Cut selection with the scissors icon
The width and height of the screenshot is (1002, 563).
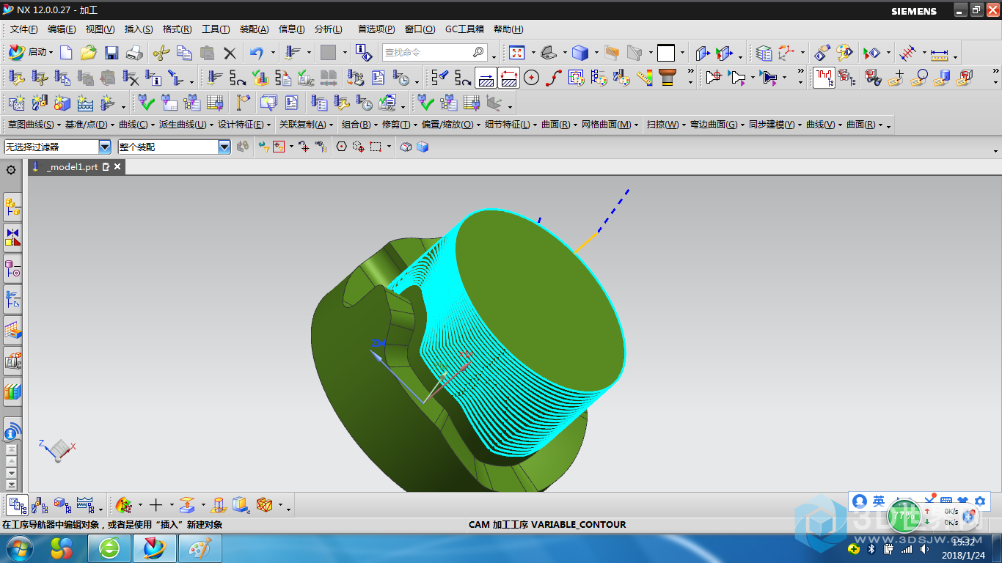pos(161,52)
